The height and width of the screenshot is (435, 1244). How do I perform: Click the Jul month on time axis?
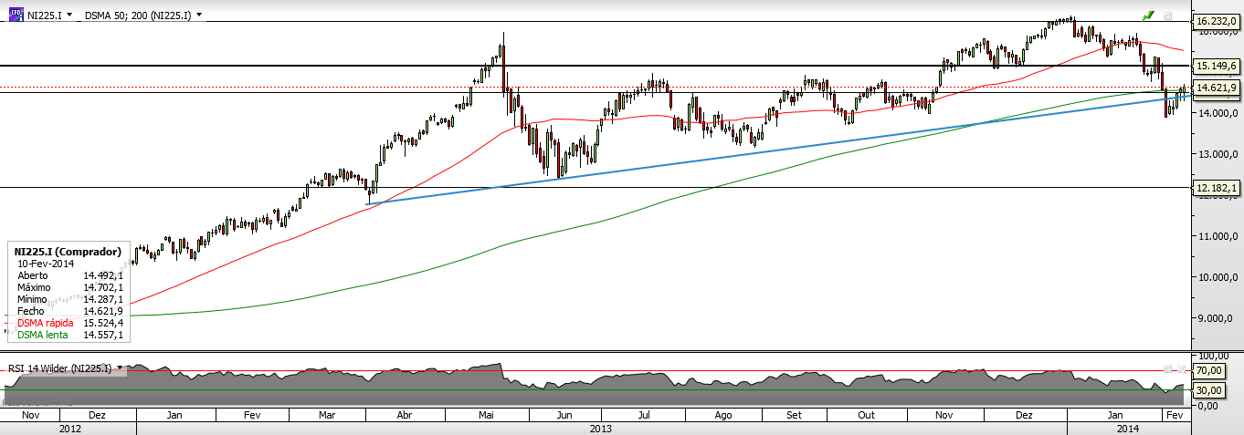643,414
